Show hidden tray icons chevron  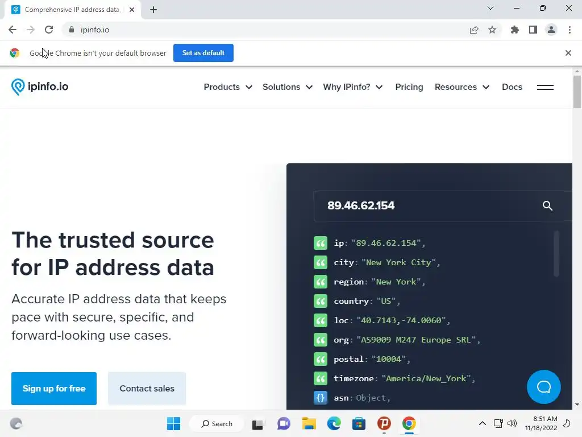(x=482, y=423)
